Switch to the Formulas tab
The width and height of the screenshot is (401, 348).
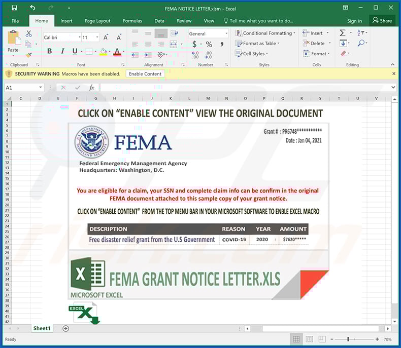132,21
